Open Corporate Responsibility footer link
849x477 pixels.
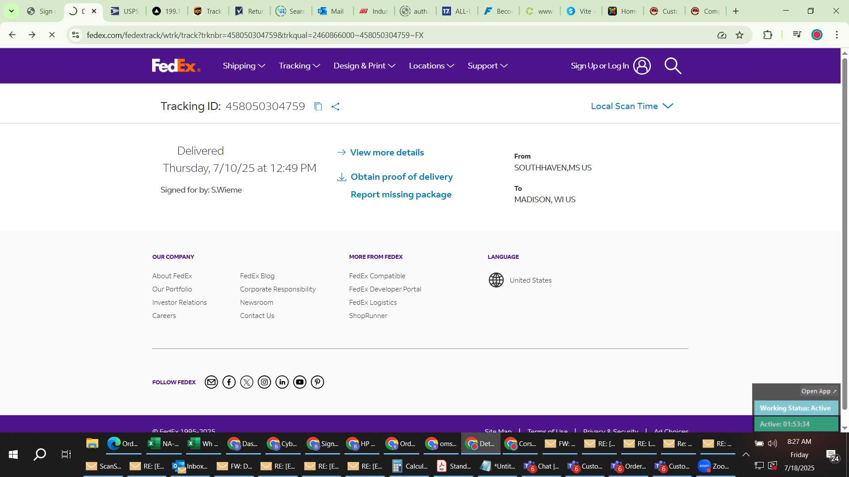point(278,289)
